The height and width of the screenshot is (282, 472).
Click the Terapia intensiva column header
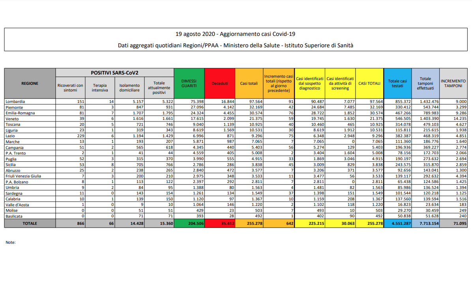coord(100,88)
